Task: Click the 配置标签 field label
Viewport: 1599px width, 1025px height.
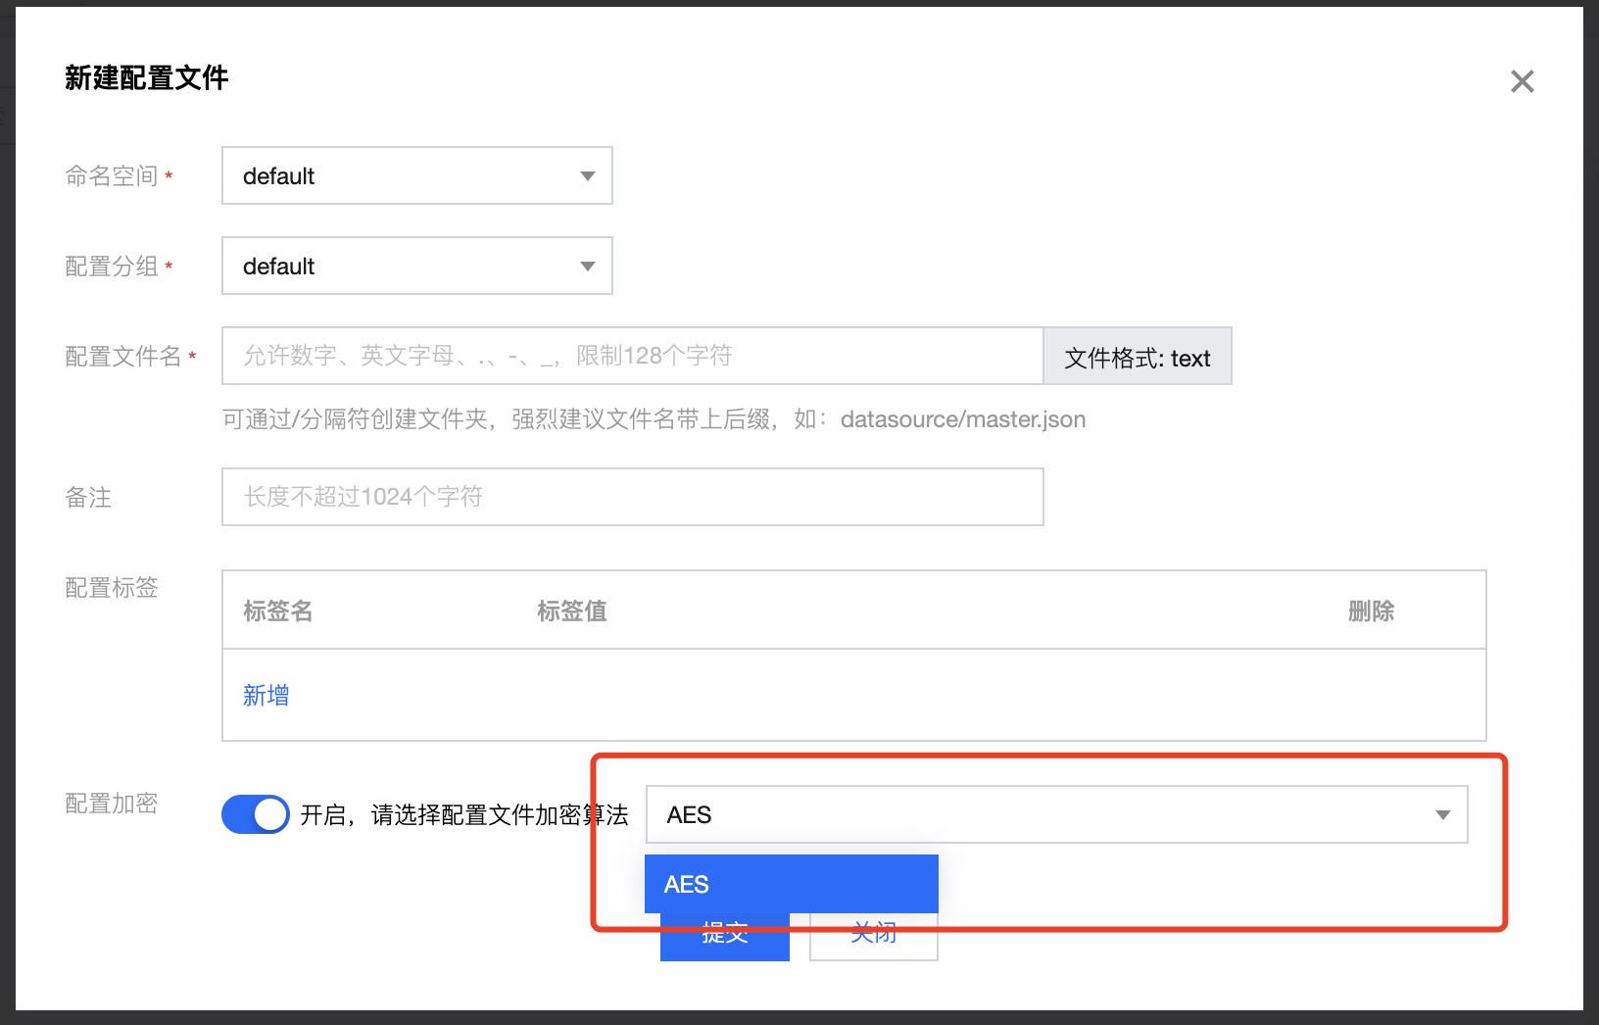Action: (111, 588)
